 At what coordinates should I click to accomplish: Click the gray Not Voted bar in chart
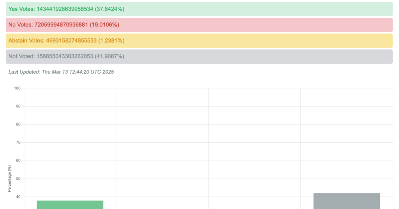point(347,201)
